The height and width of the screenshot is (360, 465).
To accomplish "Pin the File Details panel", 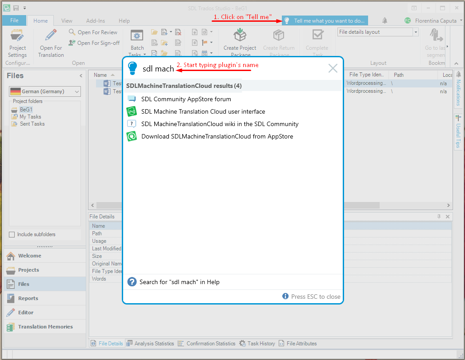I will pyautogui.click(x=439, y=217).
